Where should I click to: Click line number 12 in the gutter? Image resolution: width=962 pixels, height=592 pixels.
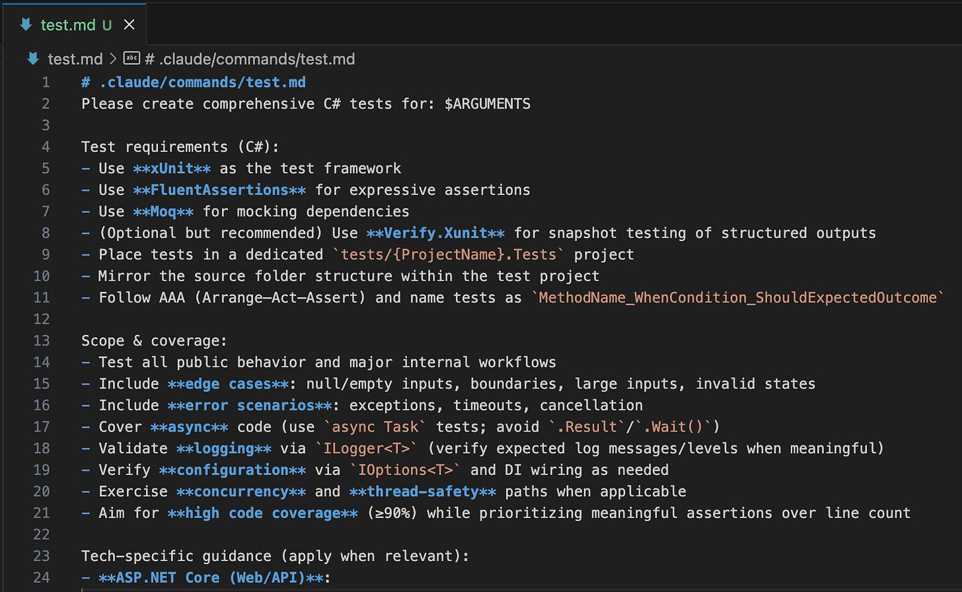[42, 319]
